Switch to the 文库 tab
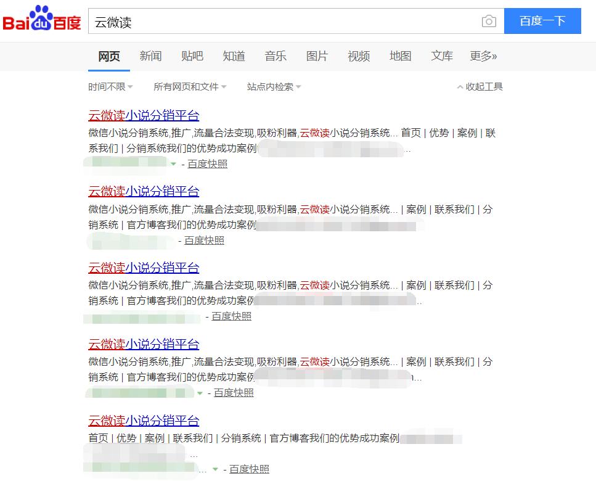Screen dimensions: 596x481 (442, 56)
